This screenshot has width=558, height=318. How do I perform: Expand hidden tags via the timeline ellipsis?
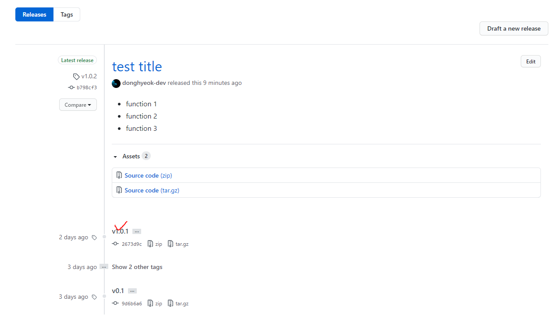coord(104,267)
